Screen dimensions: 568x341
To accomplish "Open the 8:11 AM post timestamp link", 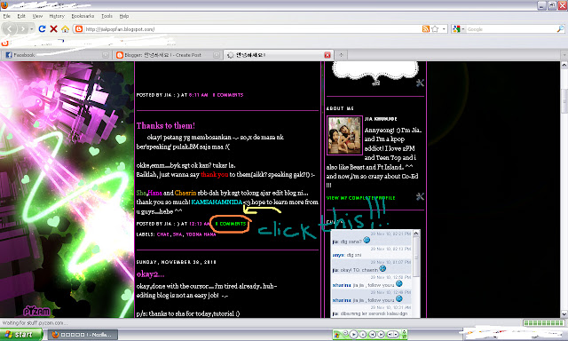I will 198,95.
